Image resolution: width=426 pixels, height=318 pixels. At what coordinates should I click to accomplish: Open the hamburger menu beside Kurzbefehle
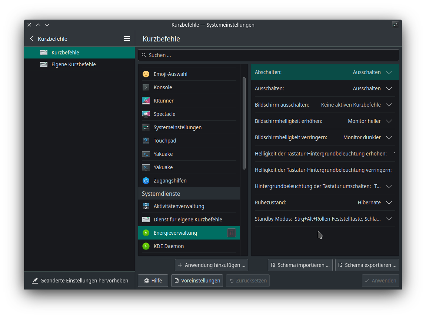coord(127,39)
